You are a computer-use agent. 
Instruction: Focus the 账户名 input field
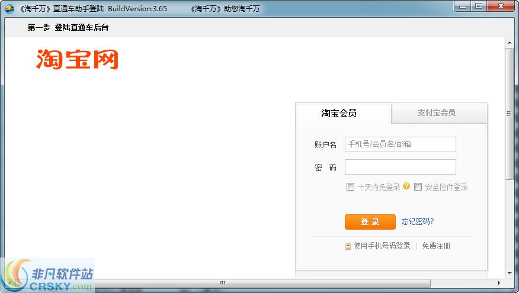400,144
